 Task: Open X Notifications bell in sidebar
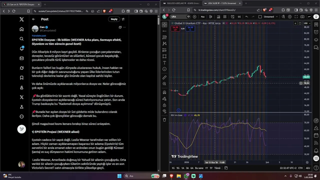[x=22, y=48]
